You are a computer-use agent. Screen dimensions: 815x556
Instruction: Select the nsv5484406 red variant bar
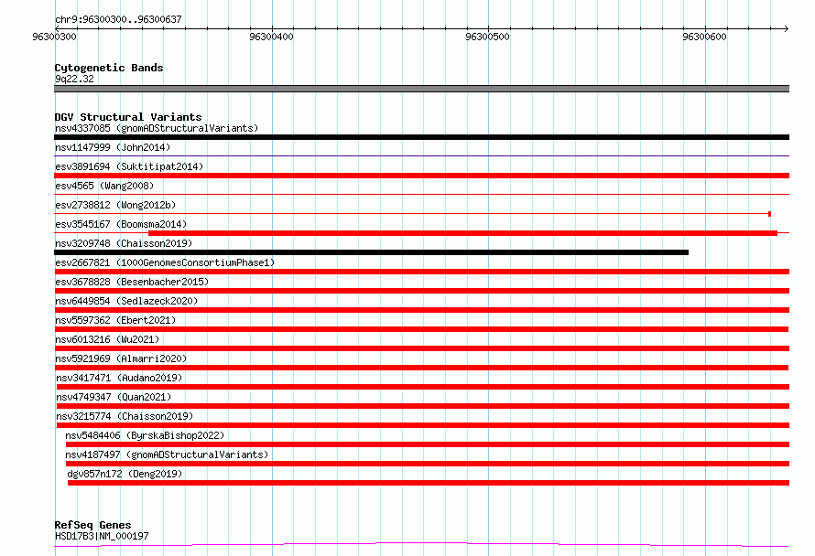[428, 444]
